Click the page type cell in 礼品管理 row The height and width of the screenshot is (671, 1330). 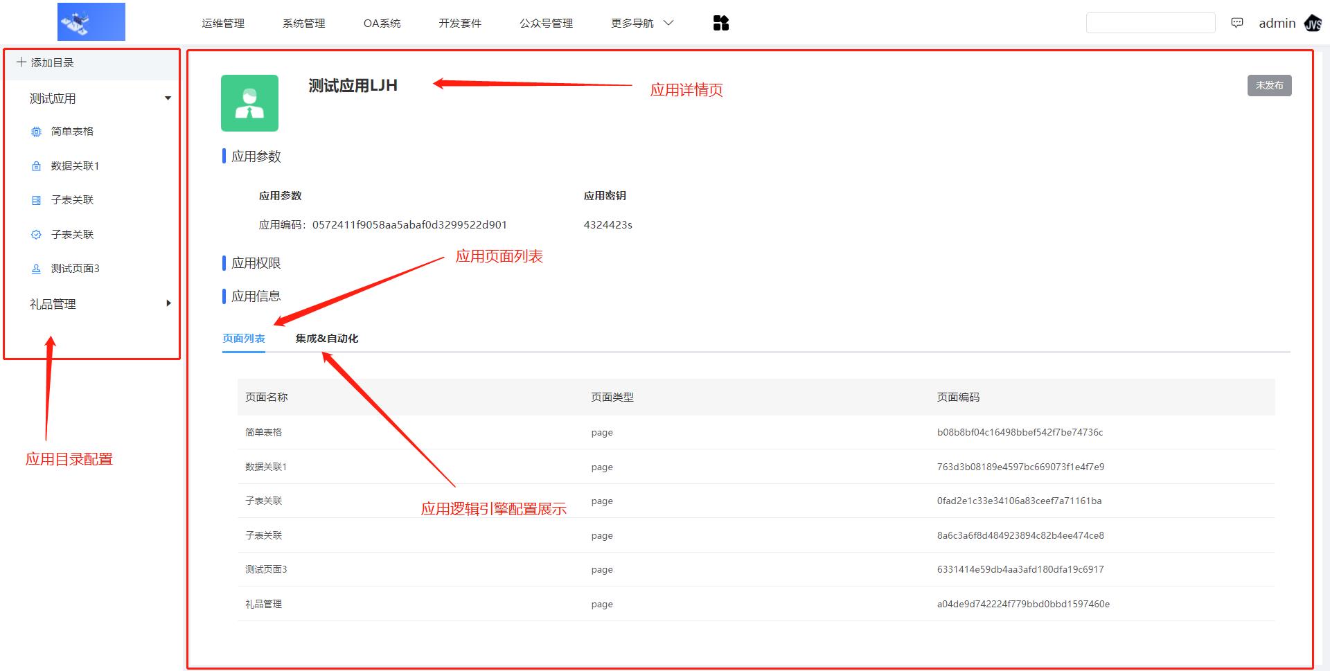[x=602, y=605]
